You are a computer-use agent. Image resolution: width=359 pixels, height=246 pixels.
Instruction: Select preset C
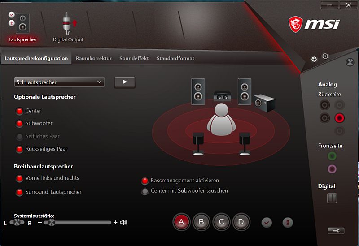[x=221, y=222]
